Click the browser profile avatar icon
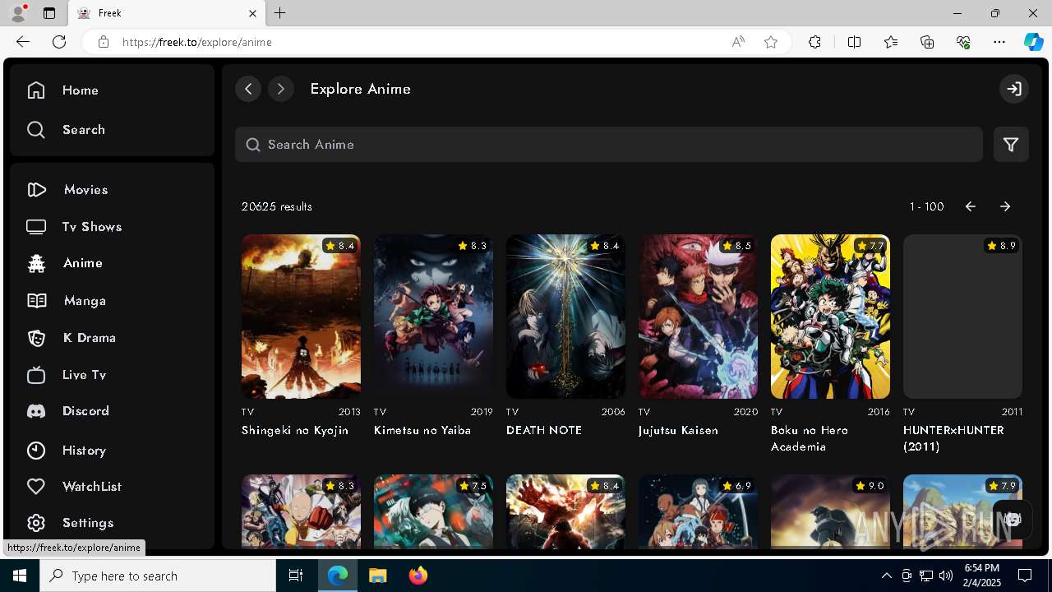The width and height of the screenshot is (1052, 592). [17, 13]
